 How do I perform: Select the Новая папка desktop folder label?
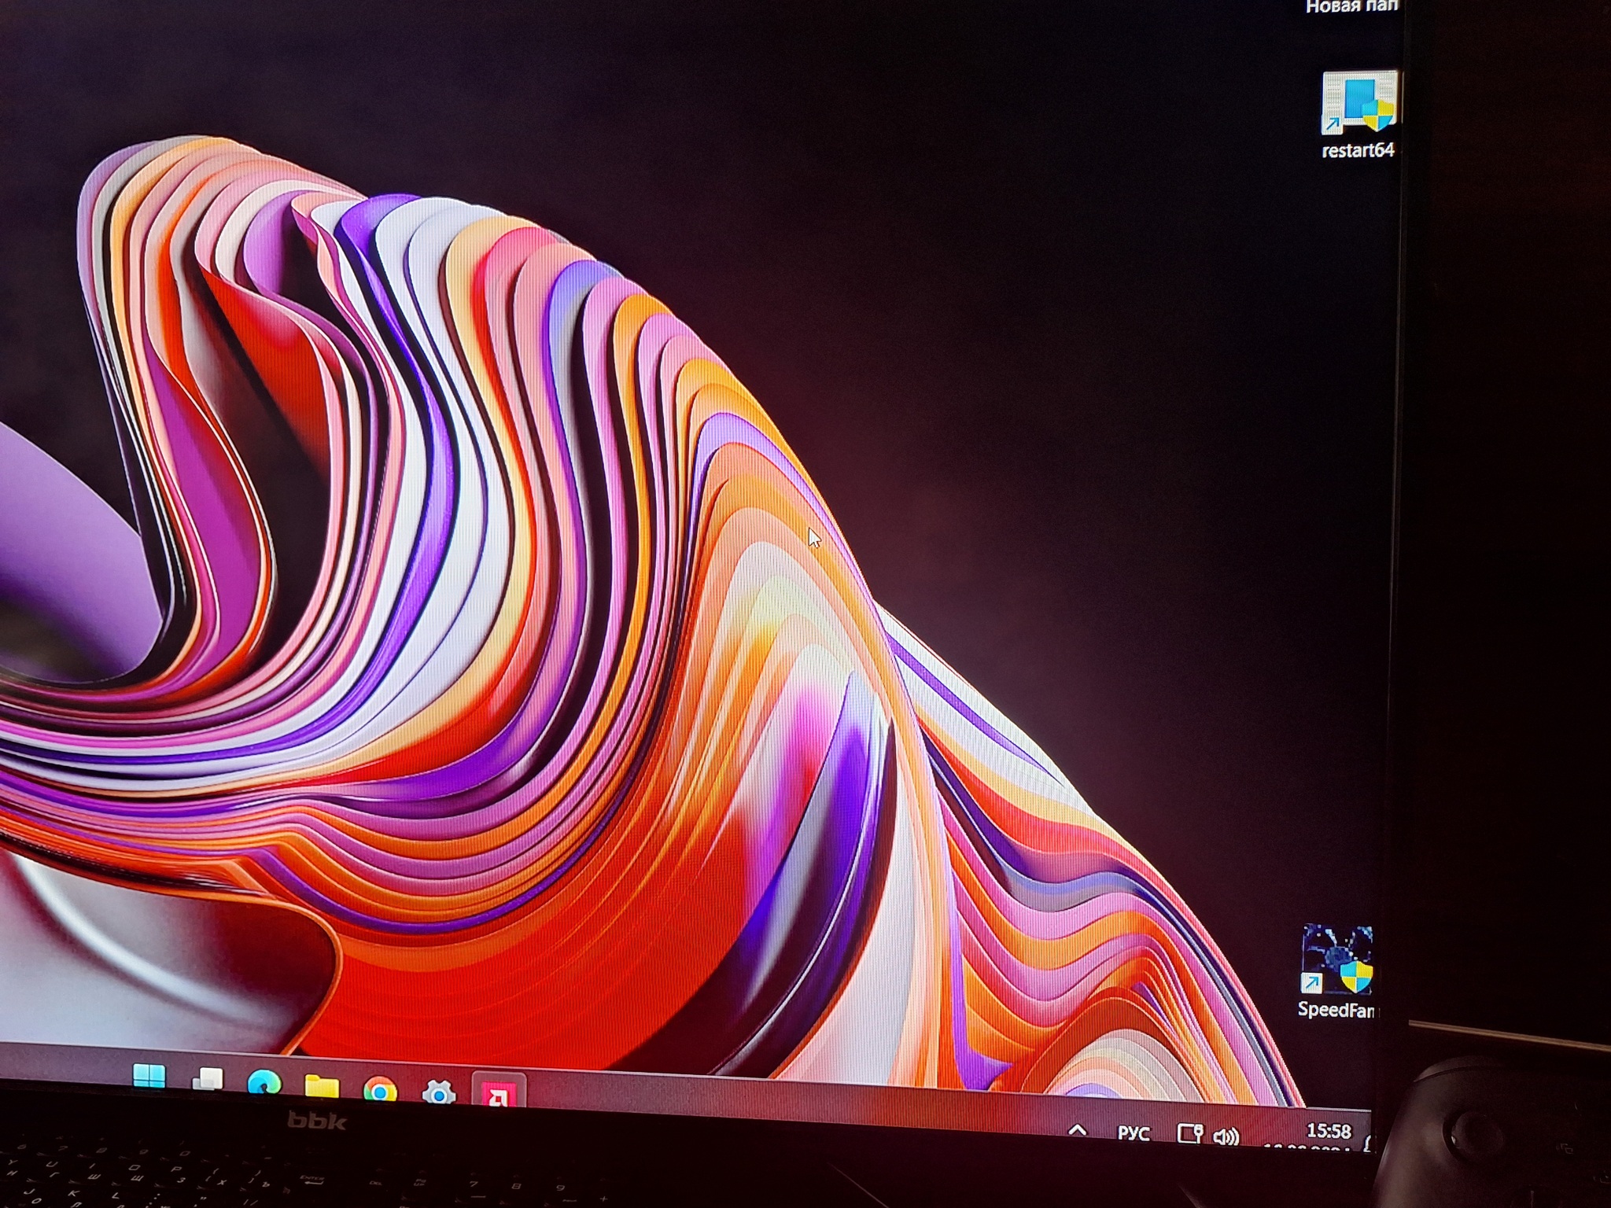pyautogui.click(x=1352, y=7)
